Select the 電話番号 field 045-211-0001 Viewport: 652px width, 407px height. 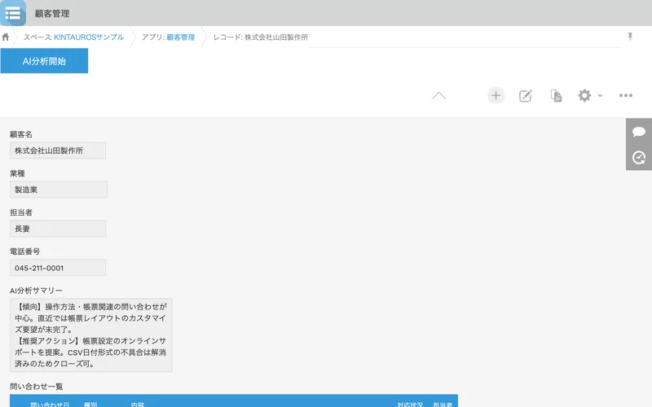click(58, 268)
